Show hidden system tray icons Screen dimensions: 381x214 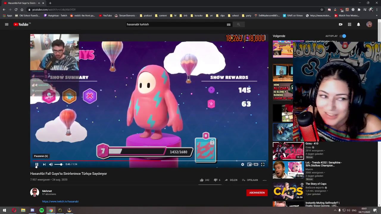pyautogui.click(x=335, y=210)
